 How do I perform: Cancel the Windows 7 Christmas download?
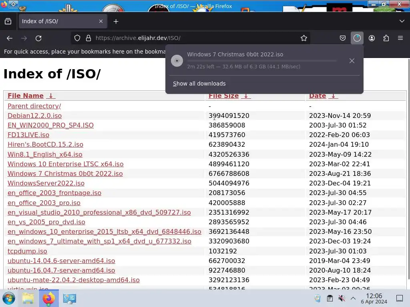tap(352, 61)
